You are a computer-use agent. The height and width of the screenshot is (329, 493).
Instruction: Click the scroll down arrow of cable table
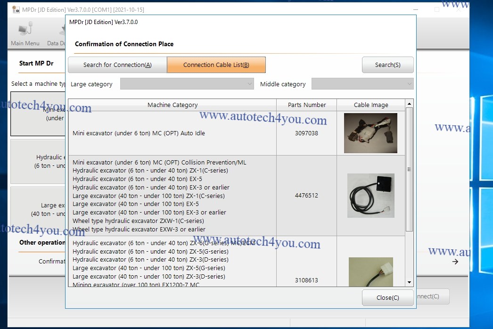(x=409, y=282)
